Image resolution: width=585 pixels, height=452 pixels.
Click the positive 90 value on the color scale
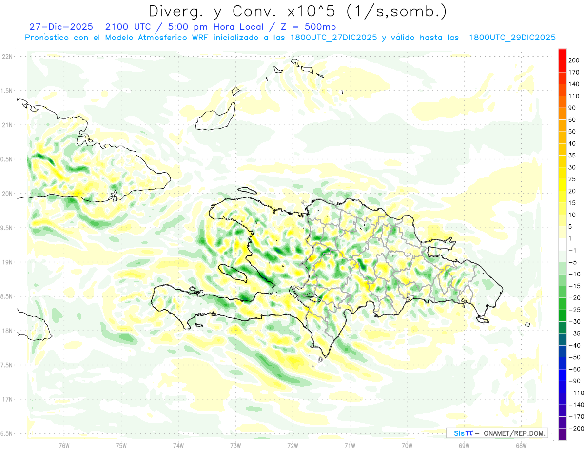coord(573,108)
